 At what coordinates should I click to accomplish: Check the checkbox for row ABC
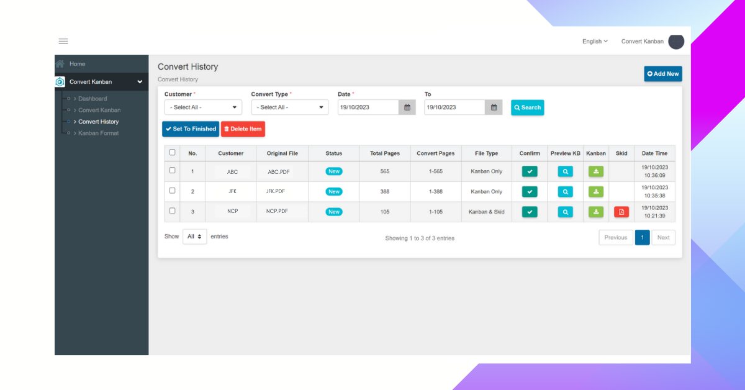(172, 171)
